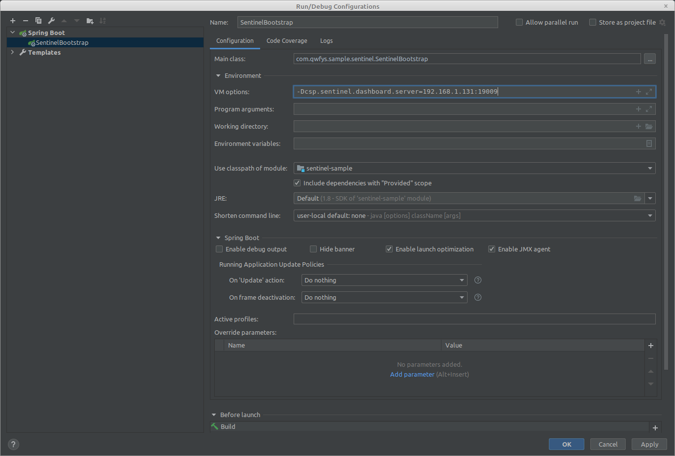The image size is (675, 456).
Task: Uncheck Enable JMX agent
Action: point(492,249)
